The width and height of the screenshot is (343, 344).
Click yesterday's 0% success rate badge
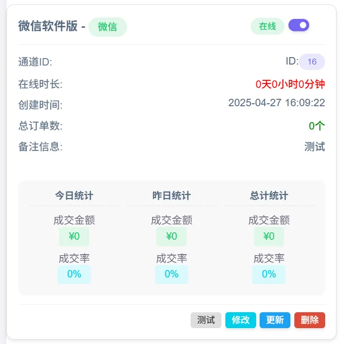coord(171,274)
